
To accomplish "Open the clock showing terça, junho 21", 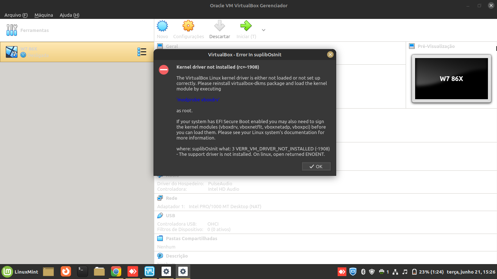I will point(471,272).
